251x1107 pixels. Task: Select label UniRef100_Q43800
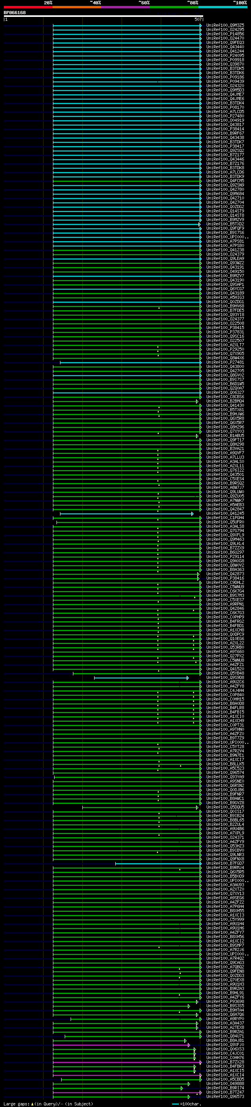pos(225,366)
